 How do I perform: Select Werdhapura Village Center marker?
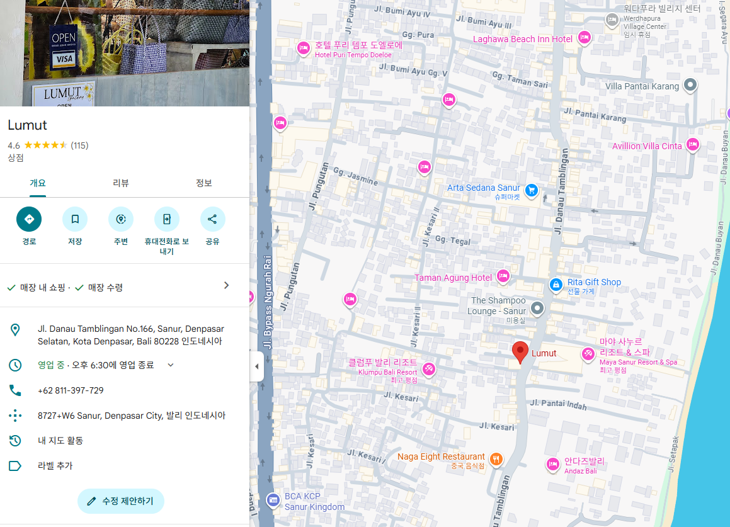612,20
